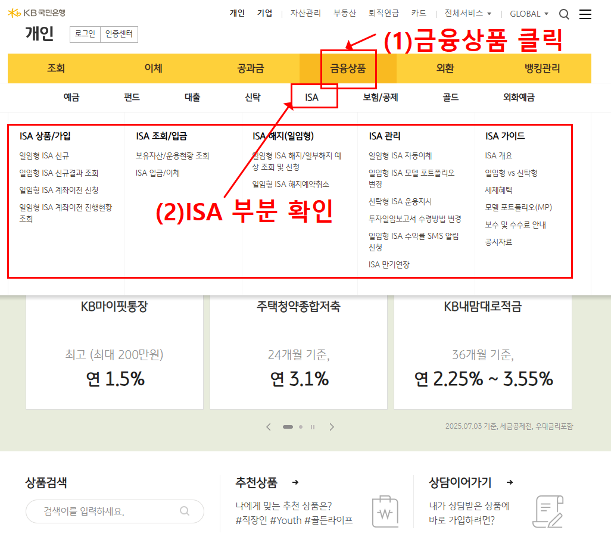611x546 pixels.
Task: Open the 금융상품 main menu
Action: coord(348,68)
